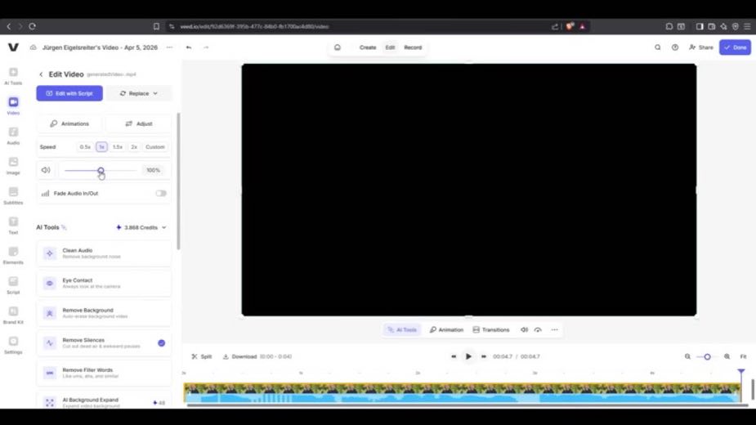Screen dimensions: 756x425
Task: Toggle the Remove Silences checkmark
Action: click(x=162, y=343)
